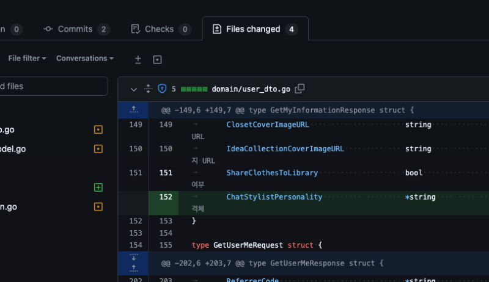Click the square dot icon next to Conversations

[157, 59]
